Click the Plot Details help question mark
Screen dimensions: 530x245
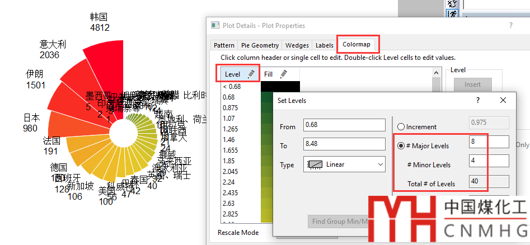510,25
